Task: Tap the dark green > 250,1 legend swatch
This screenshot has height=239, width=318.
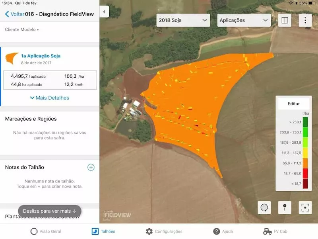Action: (x=305, y=122)
